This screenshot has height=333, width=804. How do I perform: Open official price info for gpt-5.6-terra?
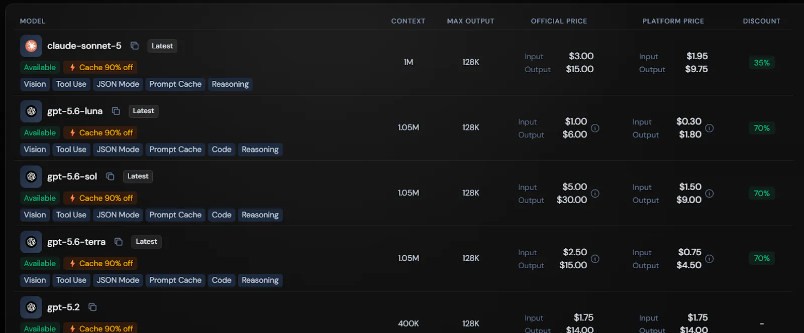(595, 259)
